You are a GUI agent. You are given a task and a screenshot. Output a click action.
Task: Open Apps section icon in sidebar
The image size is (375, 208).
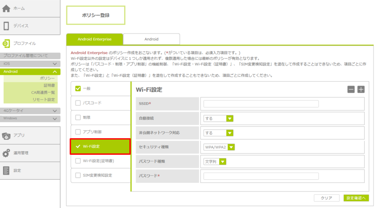(x=6, y=135)
